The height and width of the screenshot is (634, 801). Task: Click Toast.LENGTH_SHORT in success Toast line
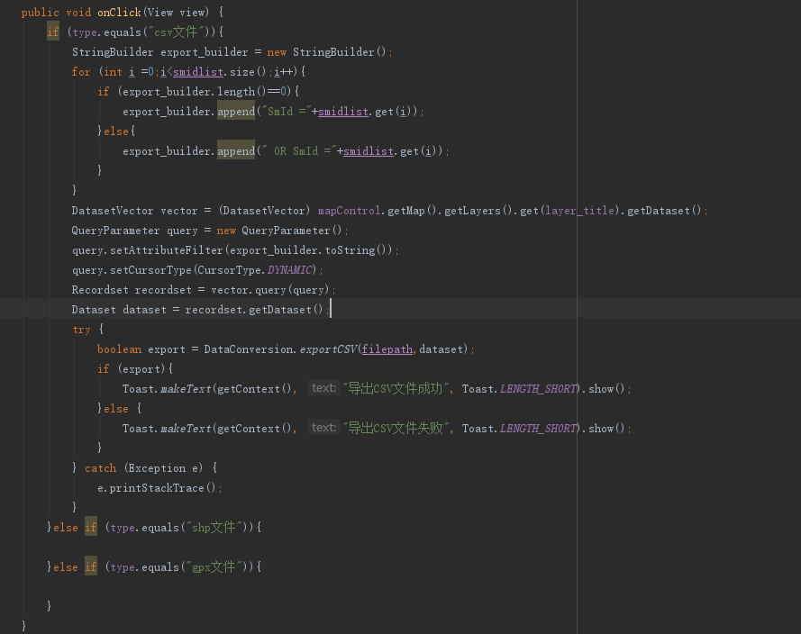coord(519,389)
